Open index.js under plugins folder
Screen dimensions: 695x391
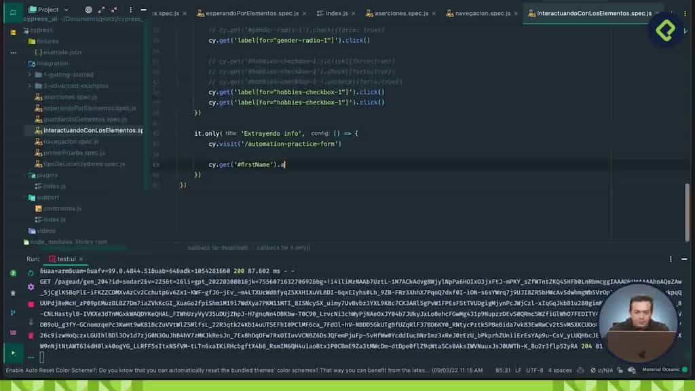click(x=50, y=186)
